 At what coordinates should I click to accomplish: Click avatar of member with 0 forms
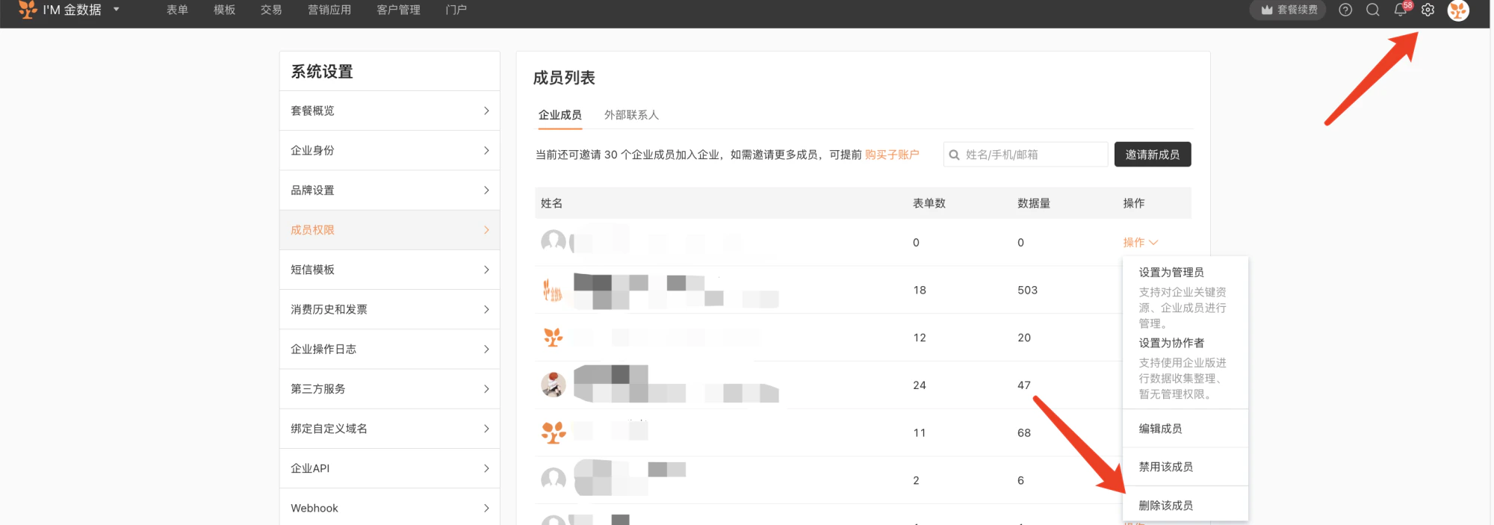tap(554, 242)
